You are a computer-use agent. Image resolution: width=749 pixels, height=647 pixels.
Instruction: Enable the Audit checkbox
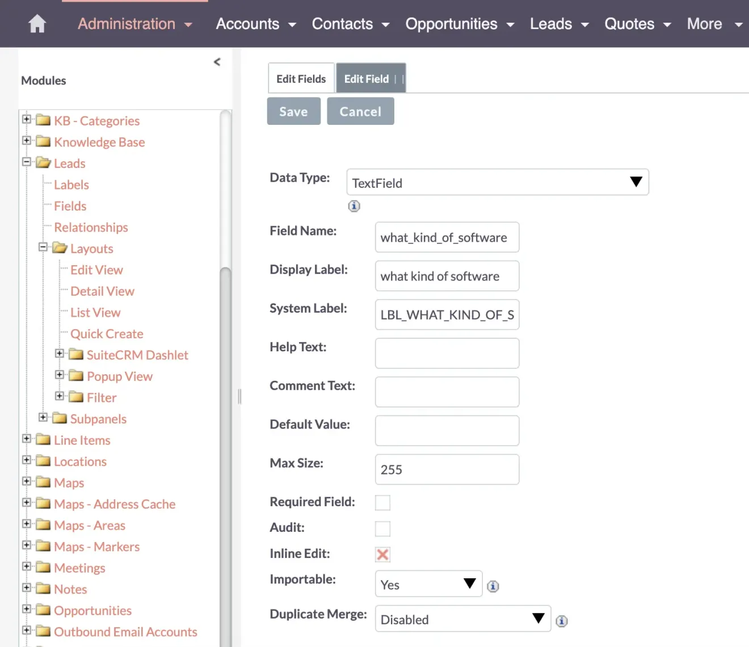coord(382,528)
